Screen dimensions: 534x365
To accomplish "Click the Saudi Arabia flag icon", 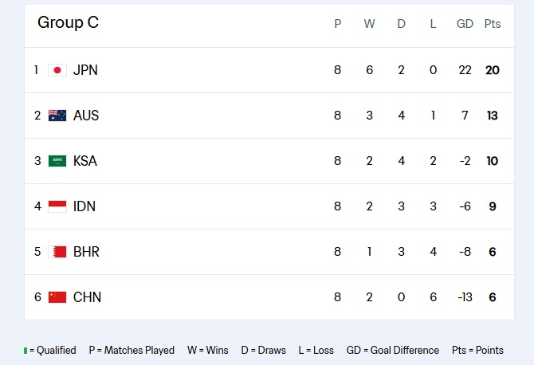I will point(57,161).
